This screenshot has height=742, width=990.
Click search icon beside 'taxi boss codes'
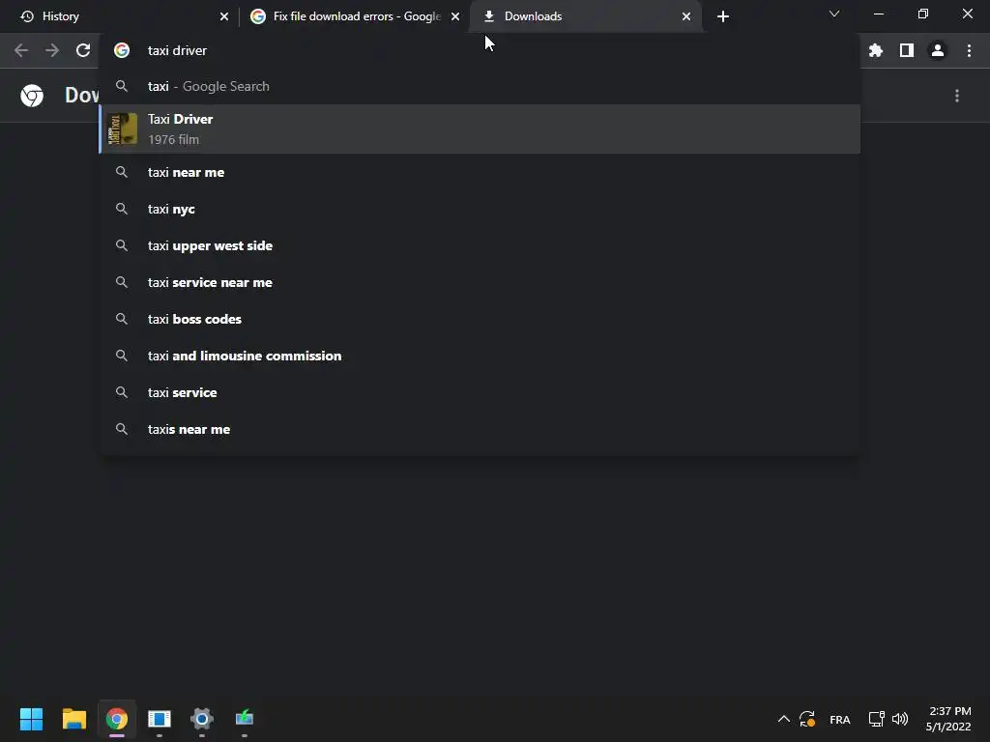pos(122,318)
